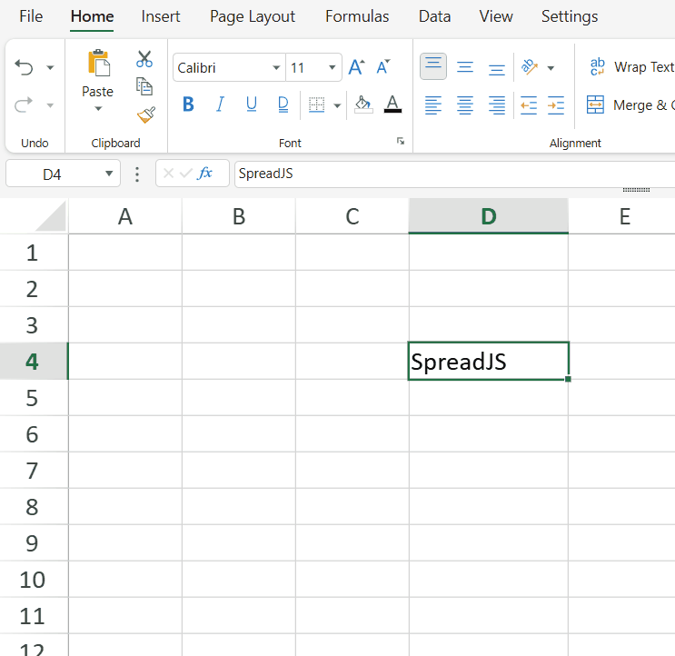Select column D header
675x656 pixels.
[489, 216]
